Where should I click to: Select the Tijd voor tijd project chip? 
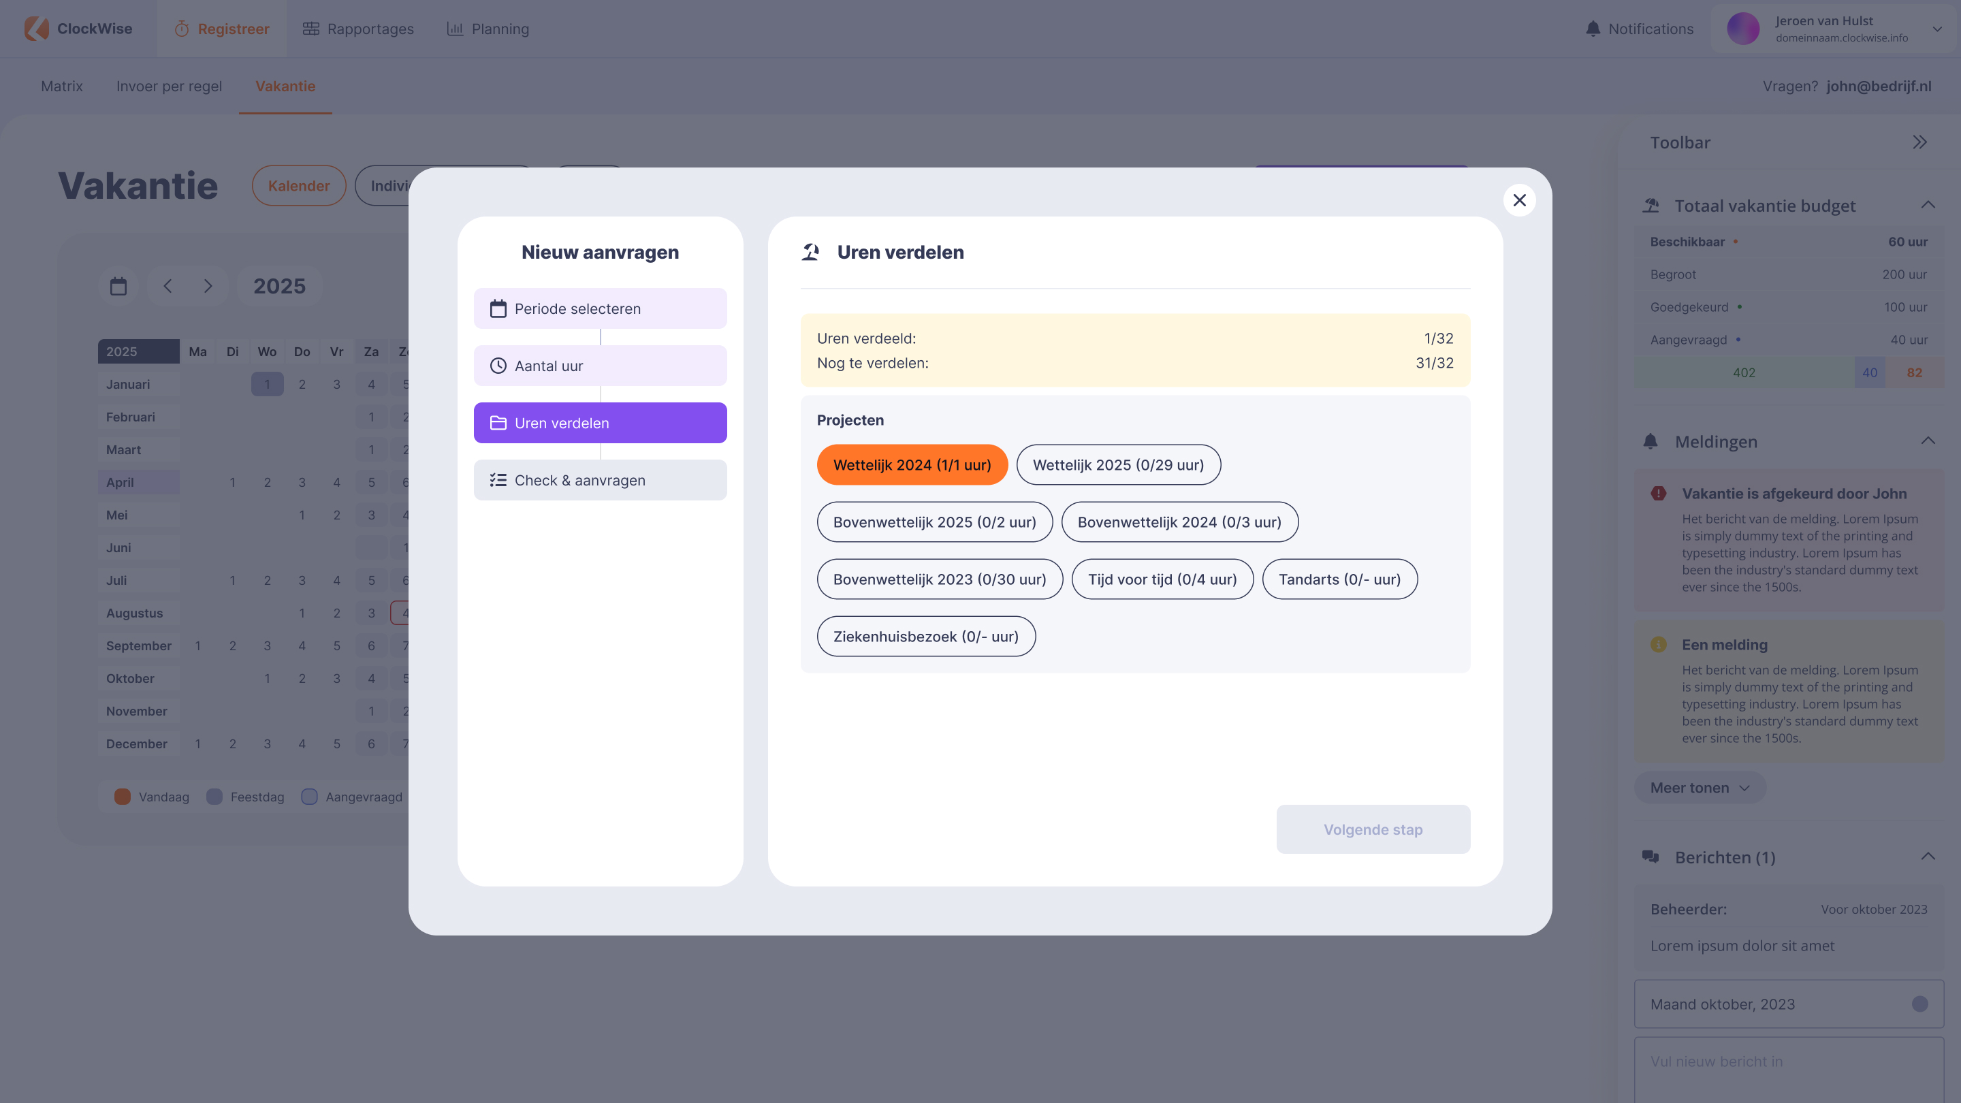1162,579
